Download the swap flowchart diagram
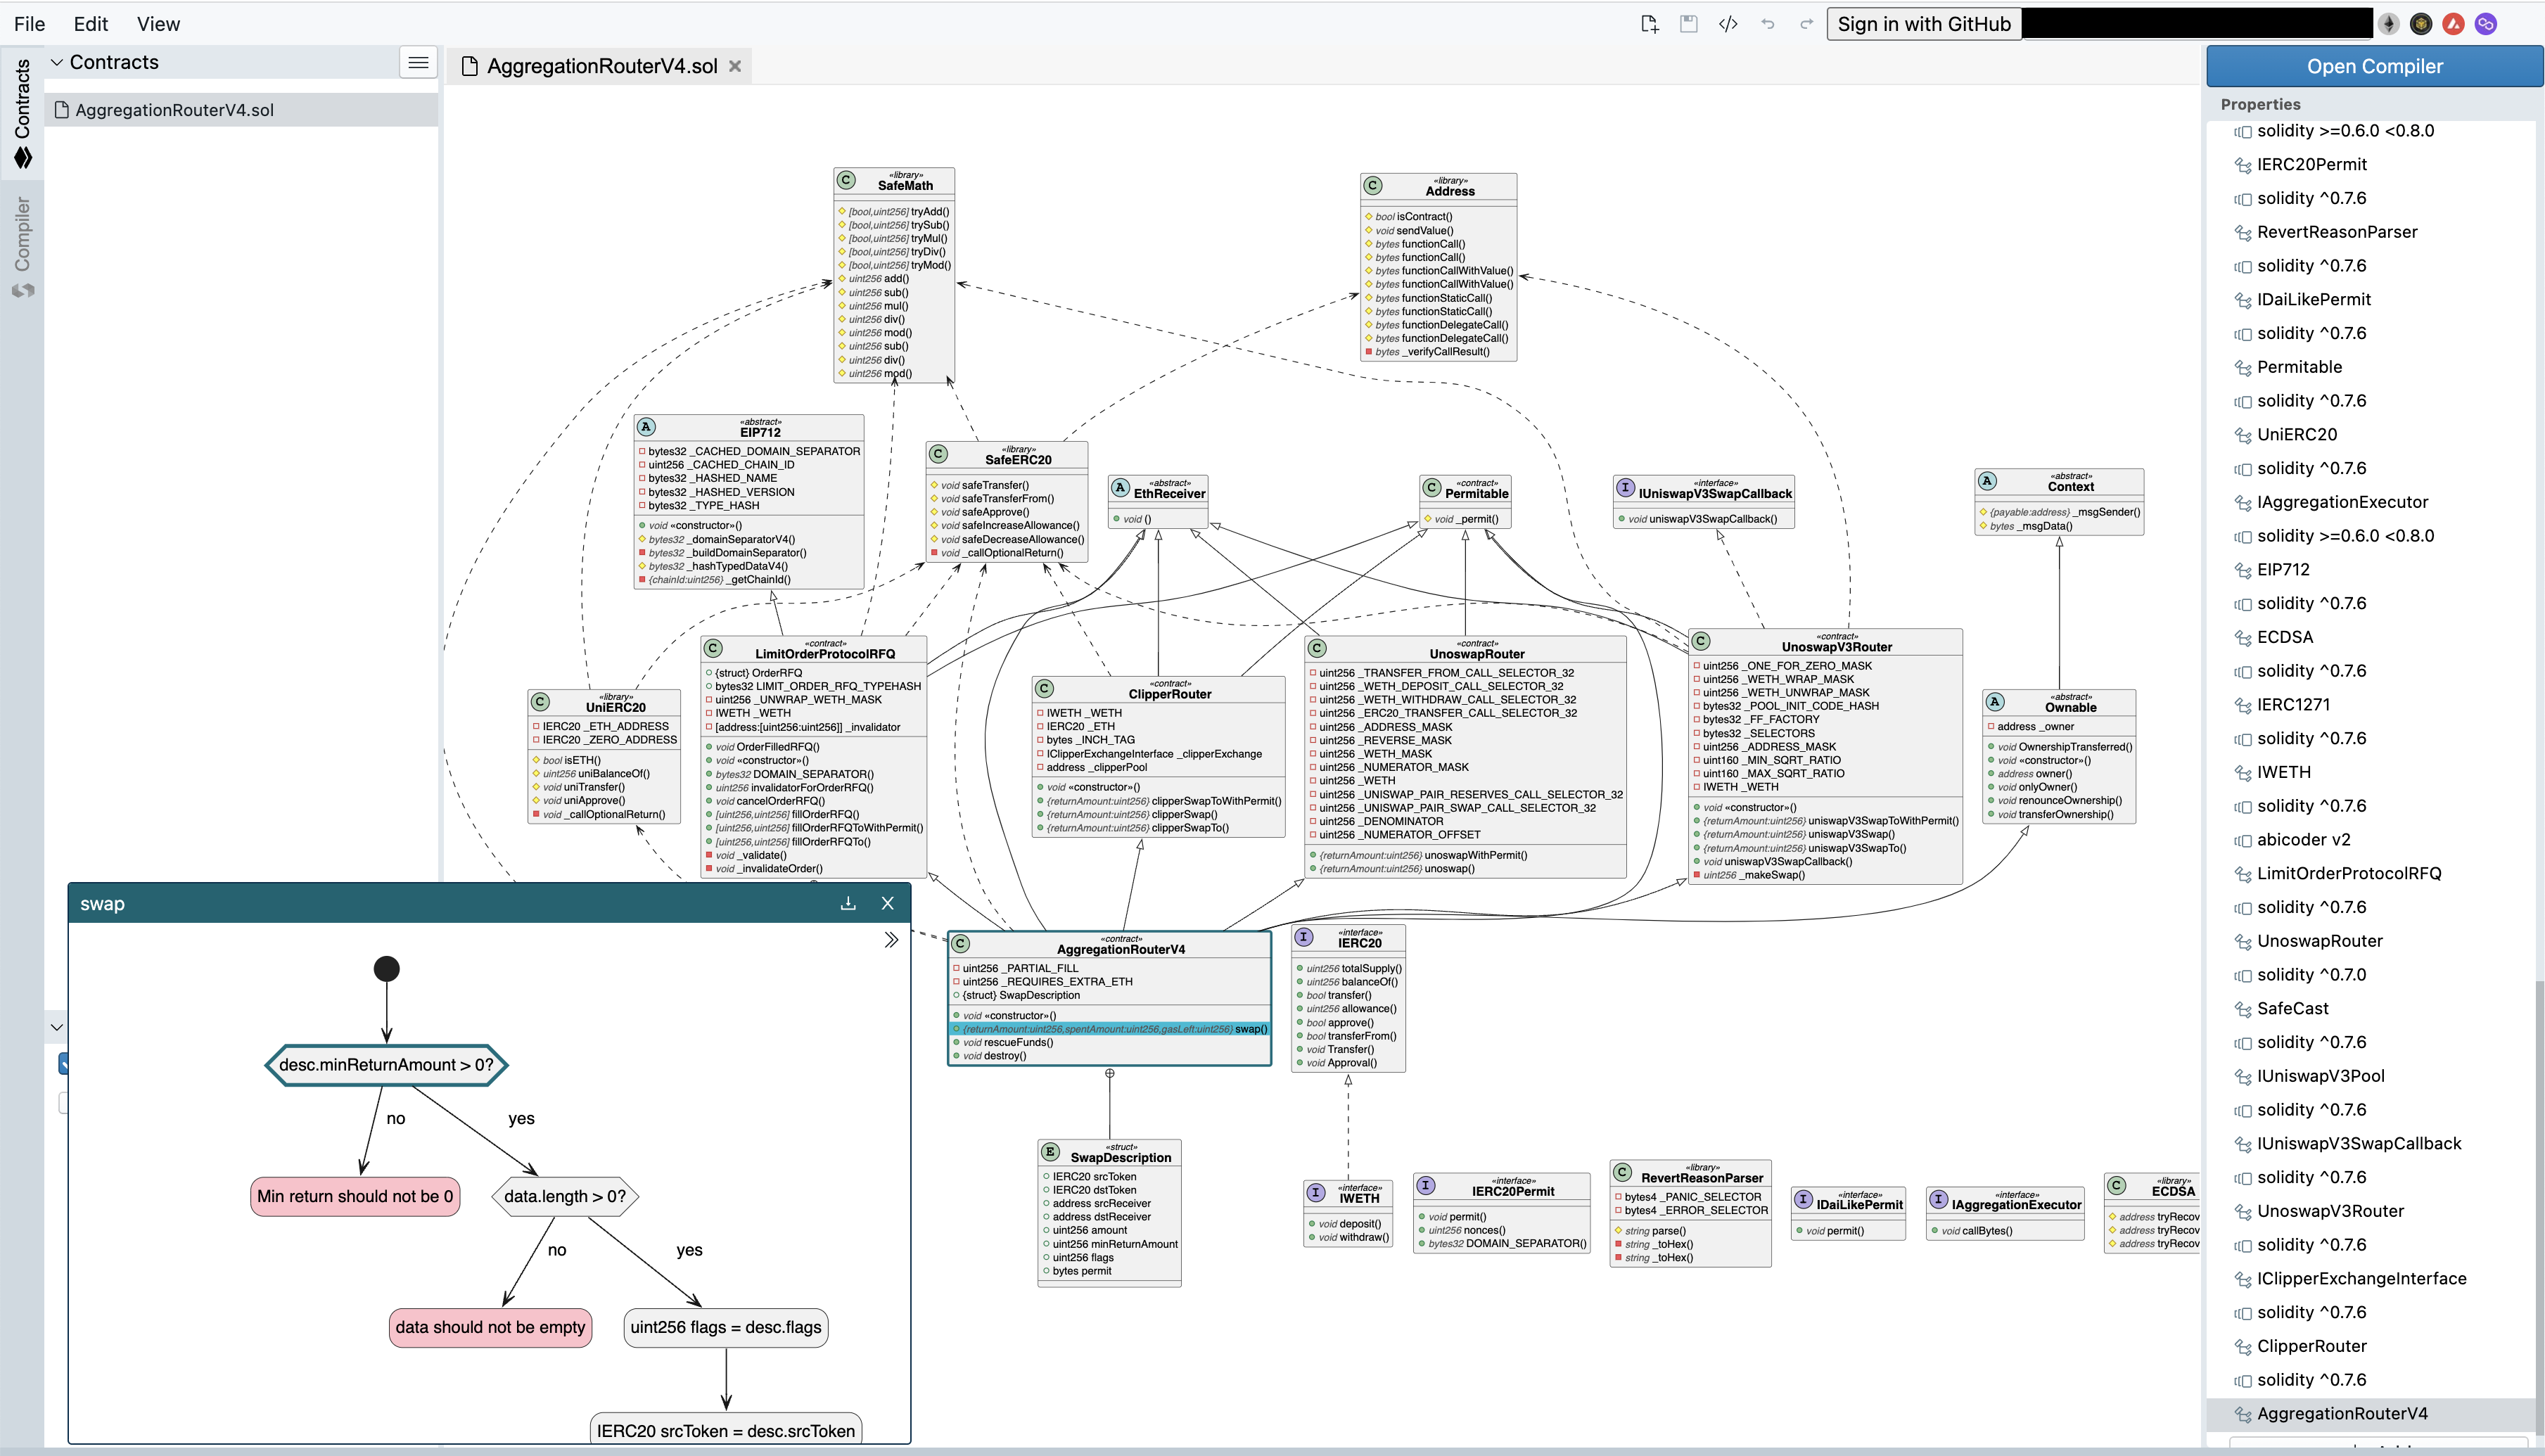 848,903
